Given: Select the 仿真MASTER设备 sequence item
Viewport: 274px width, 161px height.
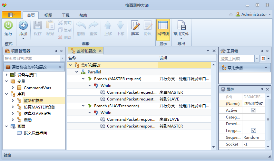Looking at the screenshot, I should coord(39,107).
